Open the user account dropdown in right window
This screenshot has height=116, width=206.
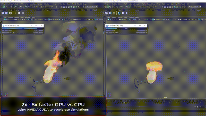tap(195, 7)
